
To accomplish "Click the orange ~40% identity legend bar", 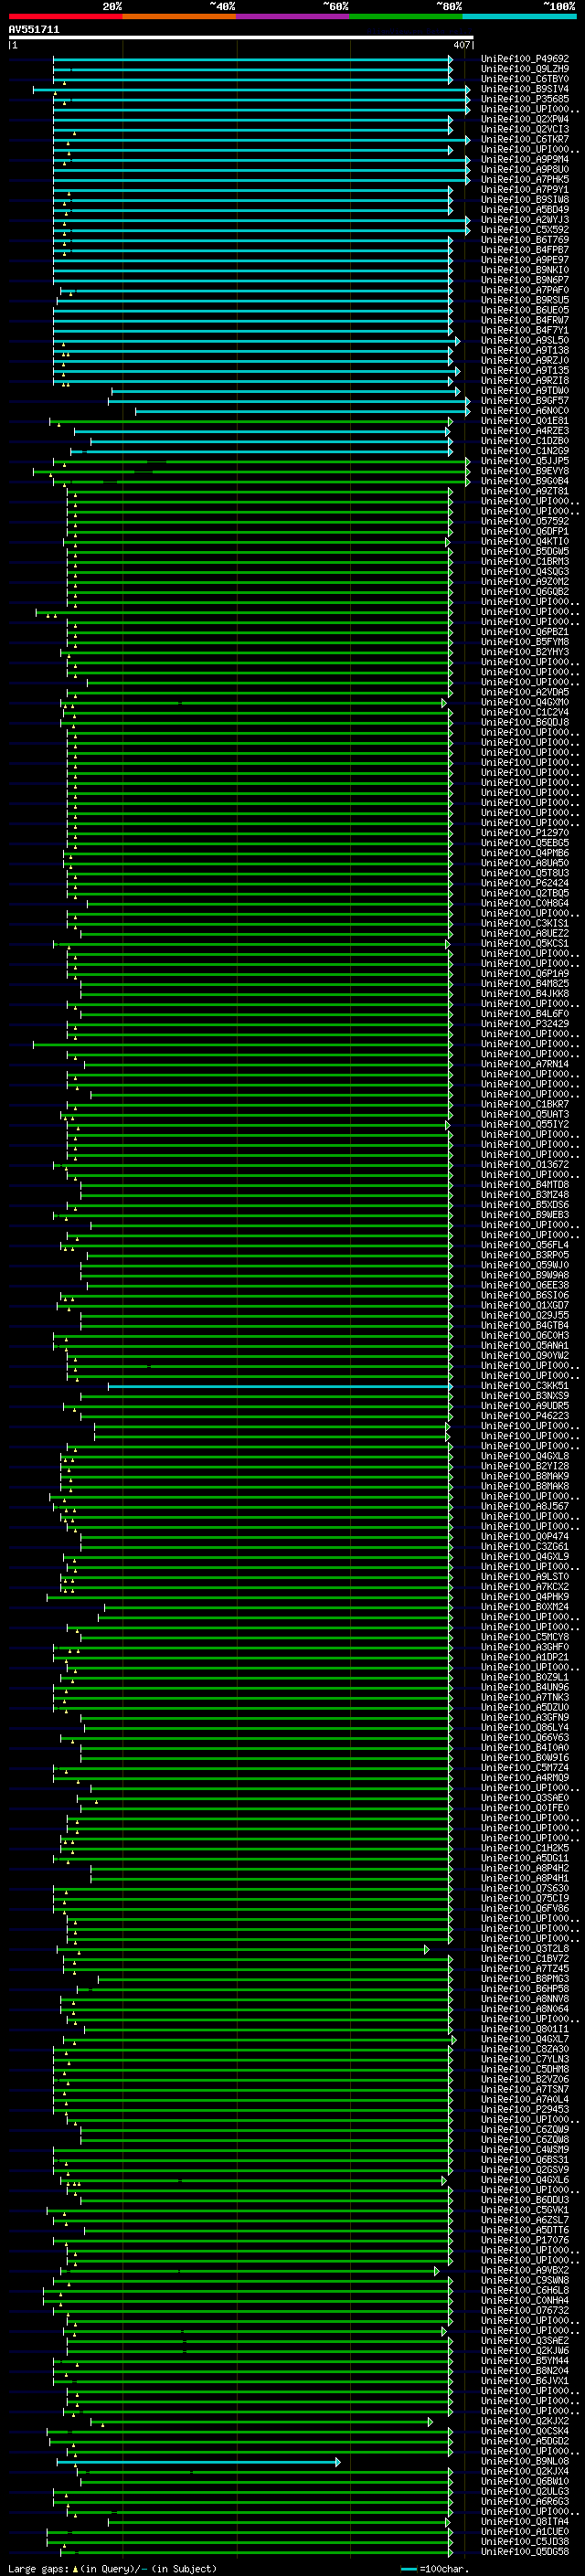I will (179, 16).
